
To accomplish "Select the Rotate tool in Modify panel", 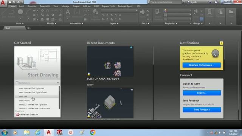I will click(x=48, y=11).
